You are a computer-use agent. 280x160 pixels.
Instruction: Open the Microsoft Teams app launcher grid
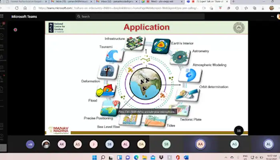click(2, 16)
